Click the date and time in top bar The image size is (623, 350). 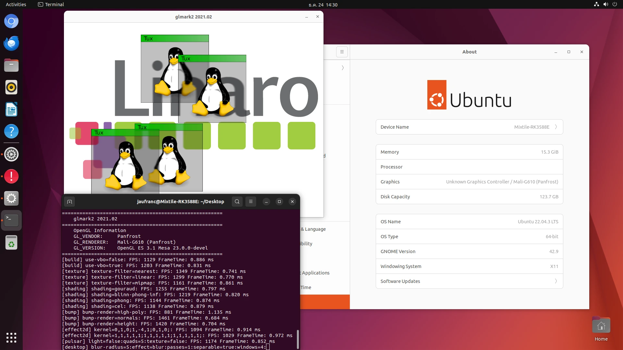[x=323, y=5]
